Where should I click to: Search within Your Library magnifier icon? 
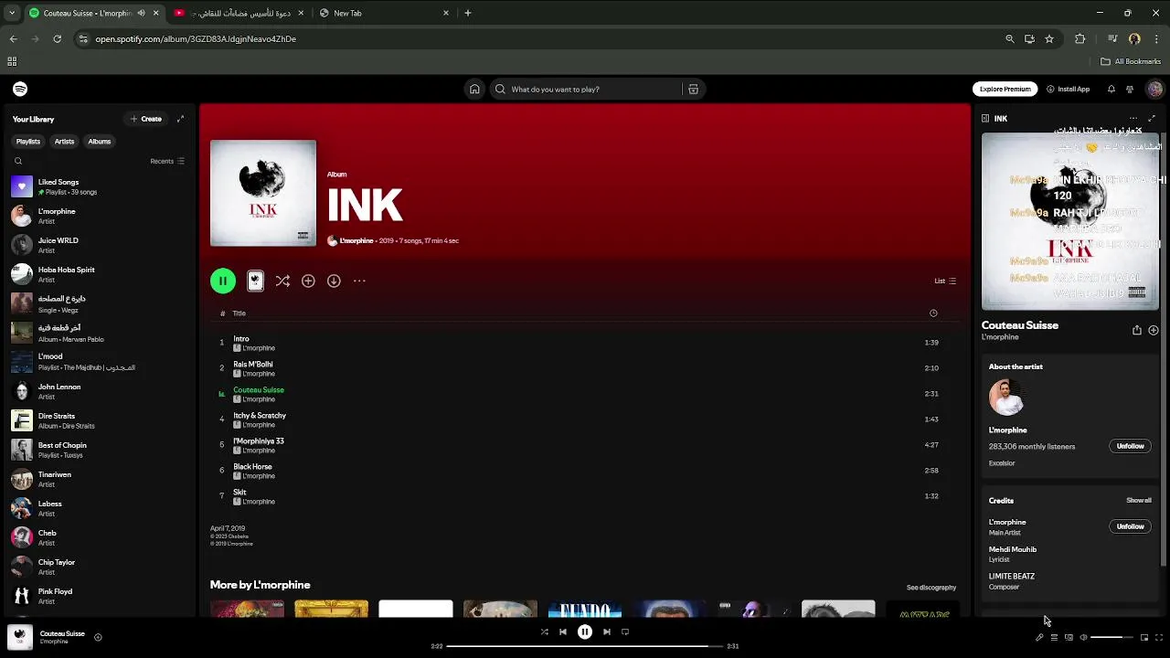18,161
